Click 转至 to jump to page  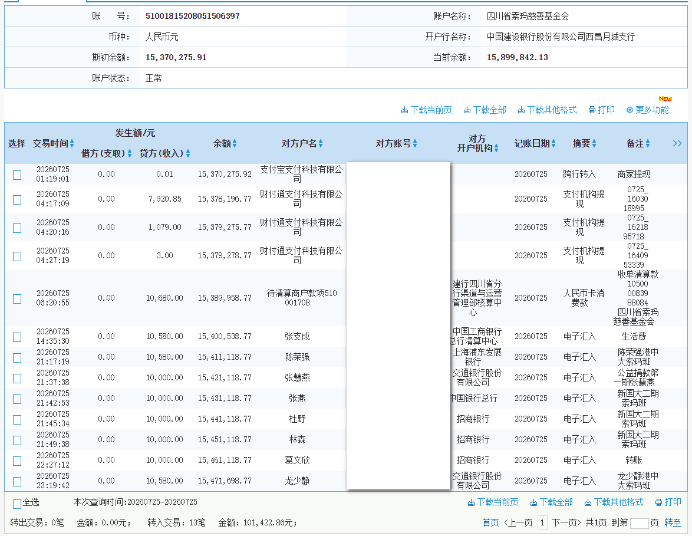673,523
